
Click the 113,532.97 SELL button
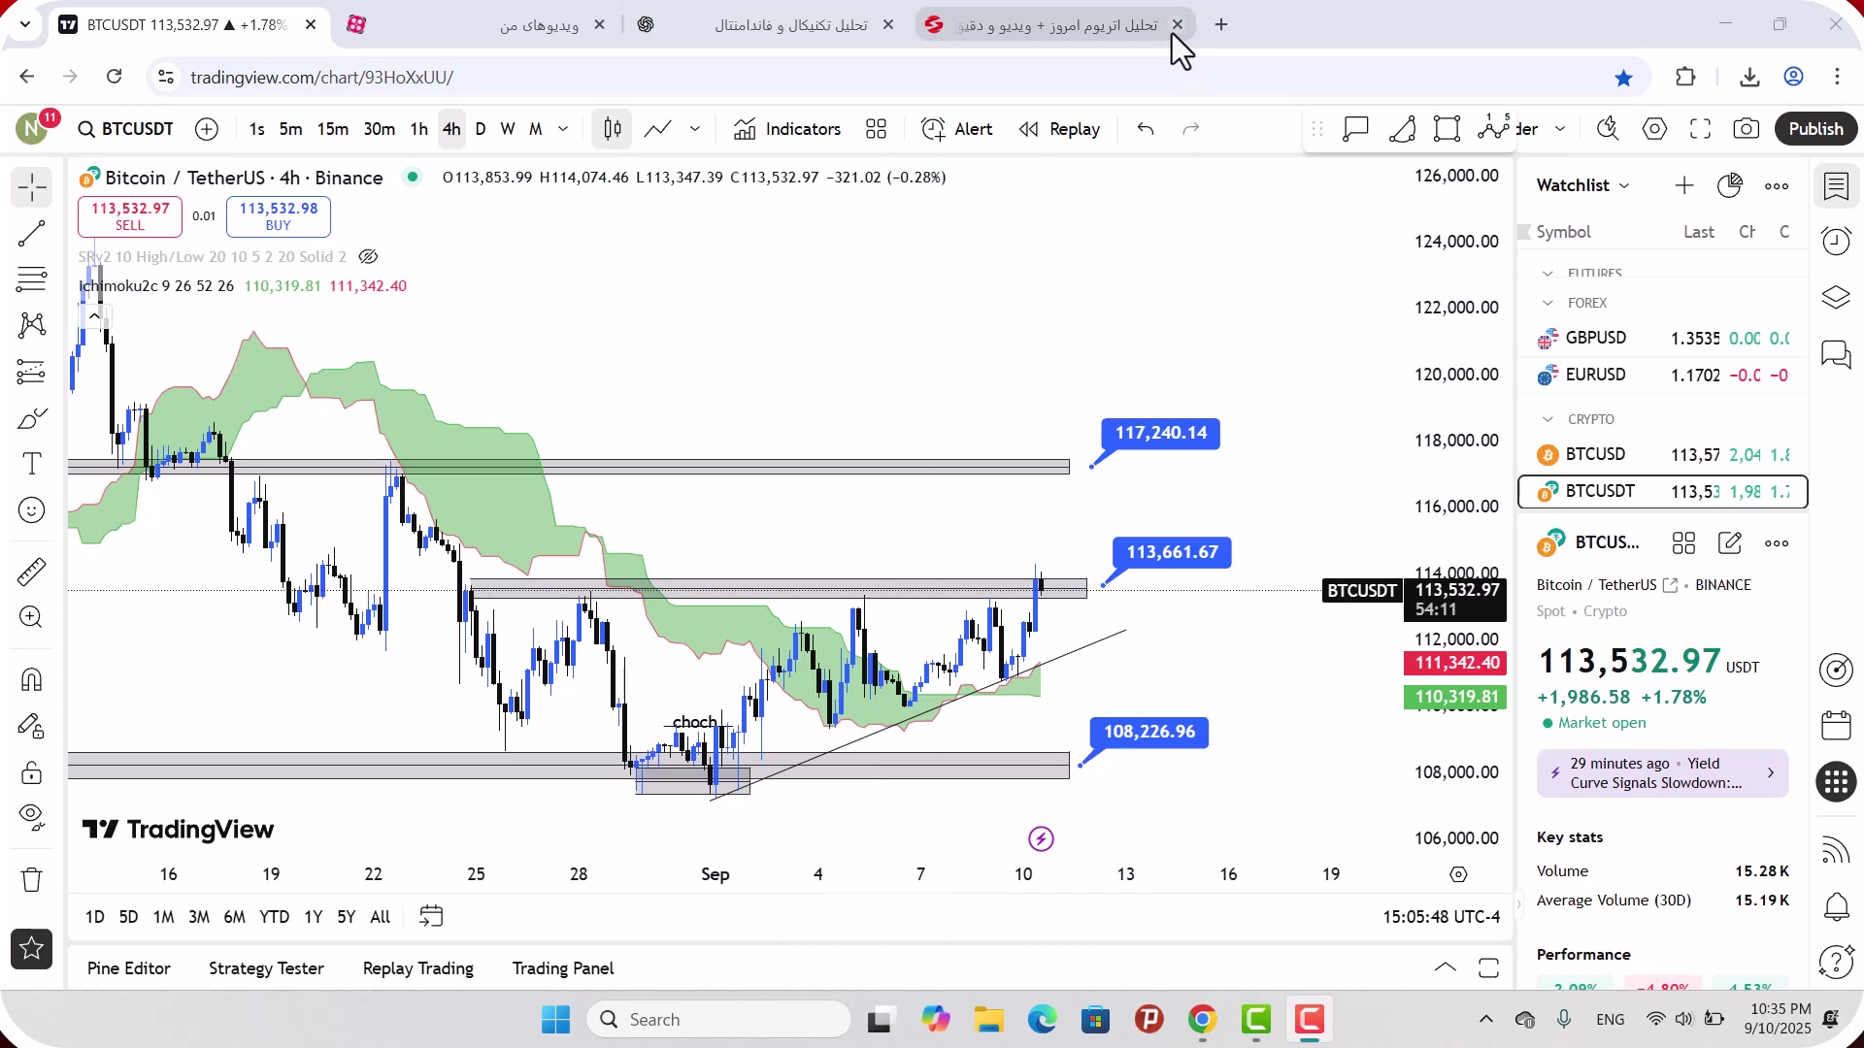tap(130, 216)
